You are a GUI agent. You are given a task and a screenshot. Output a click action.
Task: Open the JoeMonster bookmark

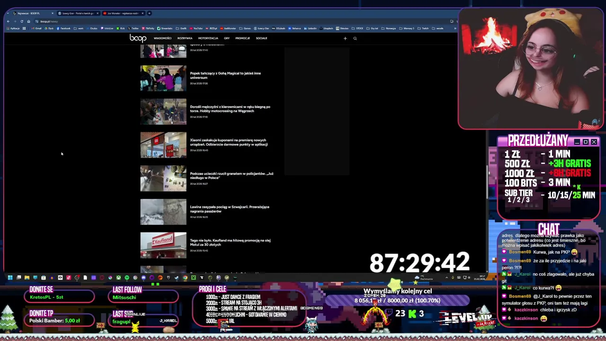coord(228,28)
